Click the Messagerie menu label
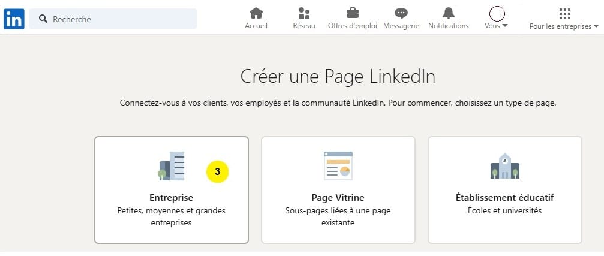Viewport: 604px width, 256px height. point(401,26)
